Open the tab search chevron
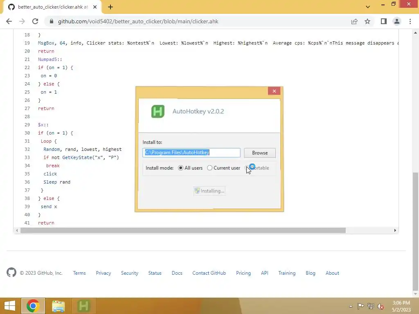 click(x=368, y=7)
